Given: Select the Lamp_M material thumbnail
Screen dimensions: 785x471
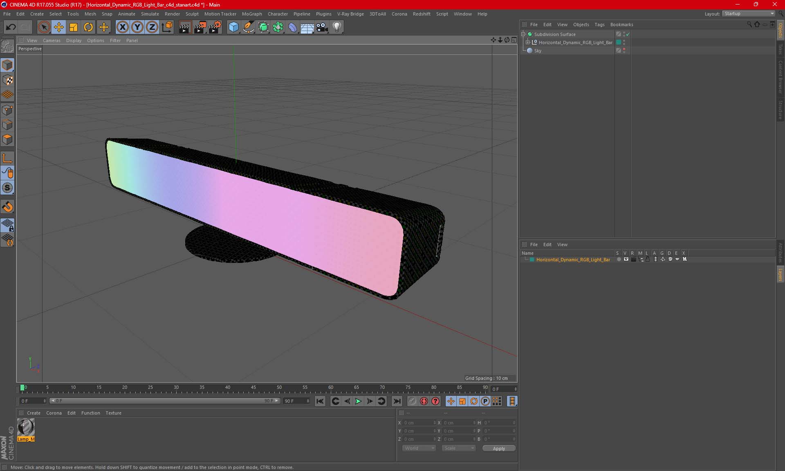Looking at the screenshot, I should 26,428.
